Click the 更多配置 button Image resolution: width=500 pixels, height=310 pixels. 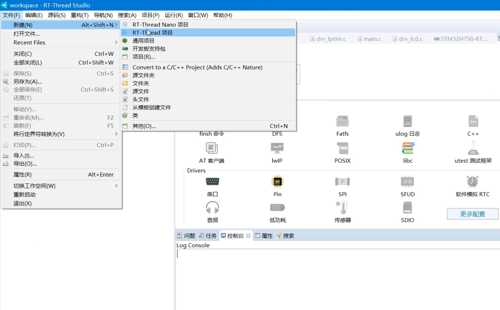click(x=472, y=214)
